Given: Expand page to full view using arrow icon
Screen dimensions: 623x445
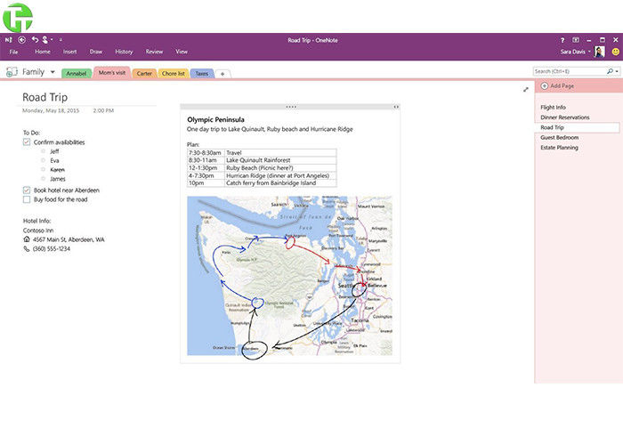Looking at the screenshot, I should 526,89.
